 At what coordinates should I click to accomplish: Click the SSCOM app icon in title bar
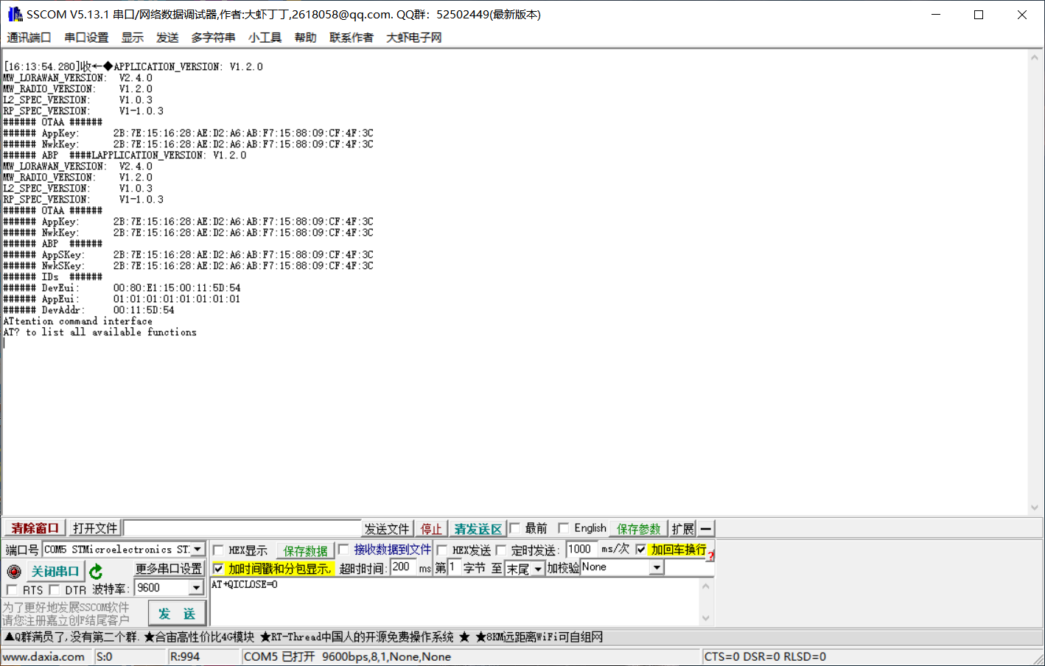pyautogui.click(x=14, y=14)
